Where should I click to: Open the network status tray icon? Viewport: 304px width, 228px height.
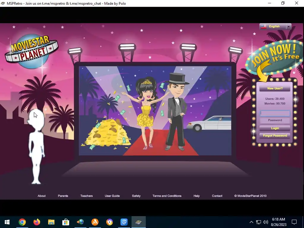coord(259,222)
